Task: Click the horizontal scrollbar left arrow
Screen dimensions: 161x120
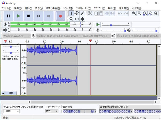Action: point(29,102)
